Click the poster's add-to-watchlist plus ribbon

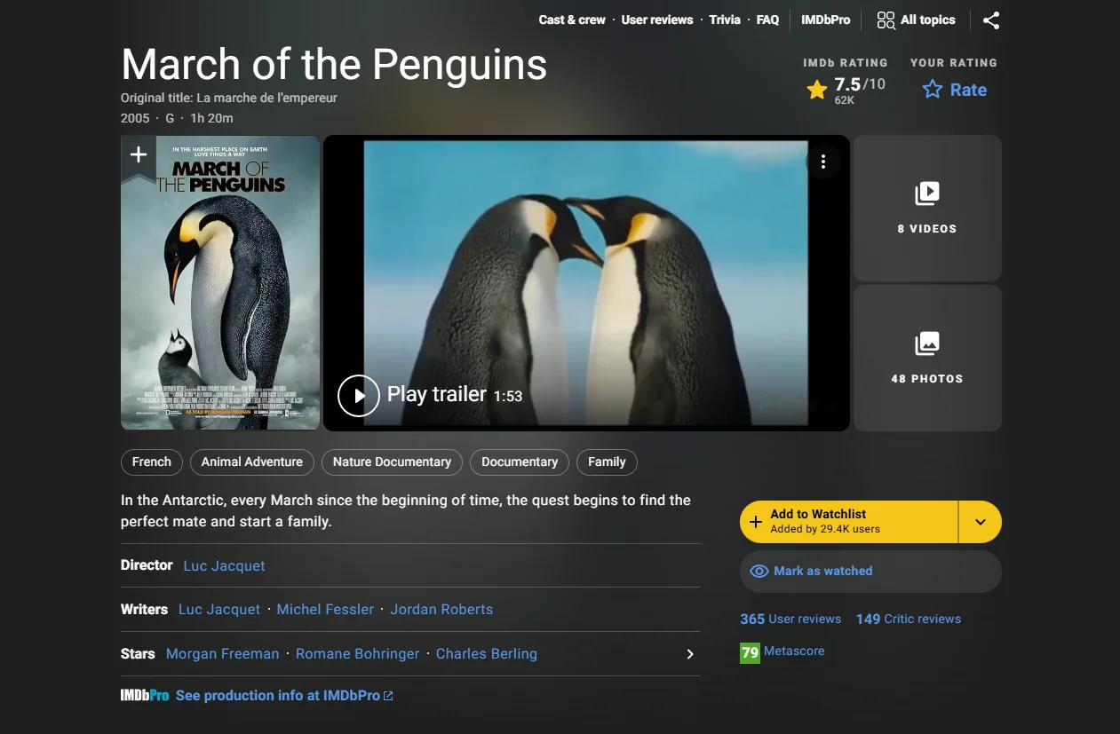(x=139, y=155)
